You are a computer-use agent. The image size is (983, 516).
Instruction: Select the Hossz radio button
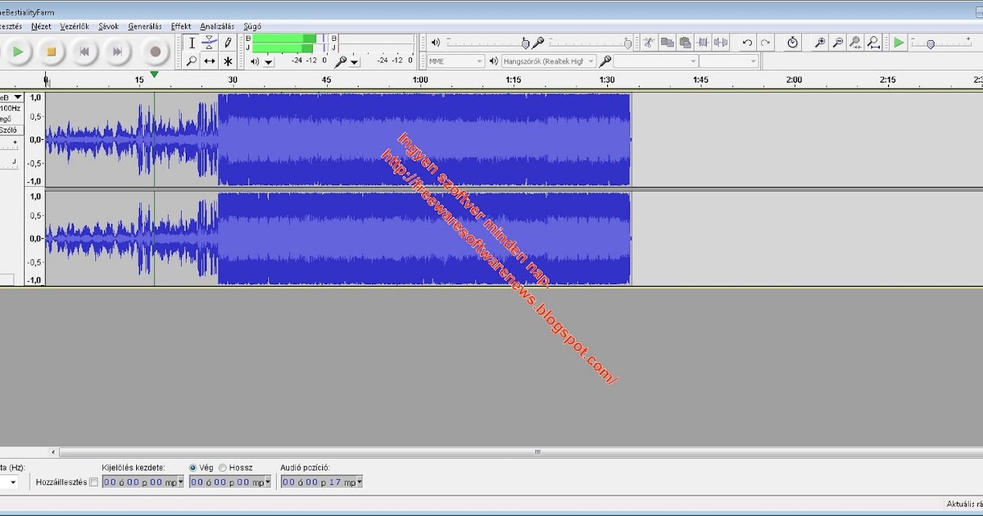(222, 468)
